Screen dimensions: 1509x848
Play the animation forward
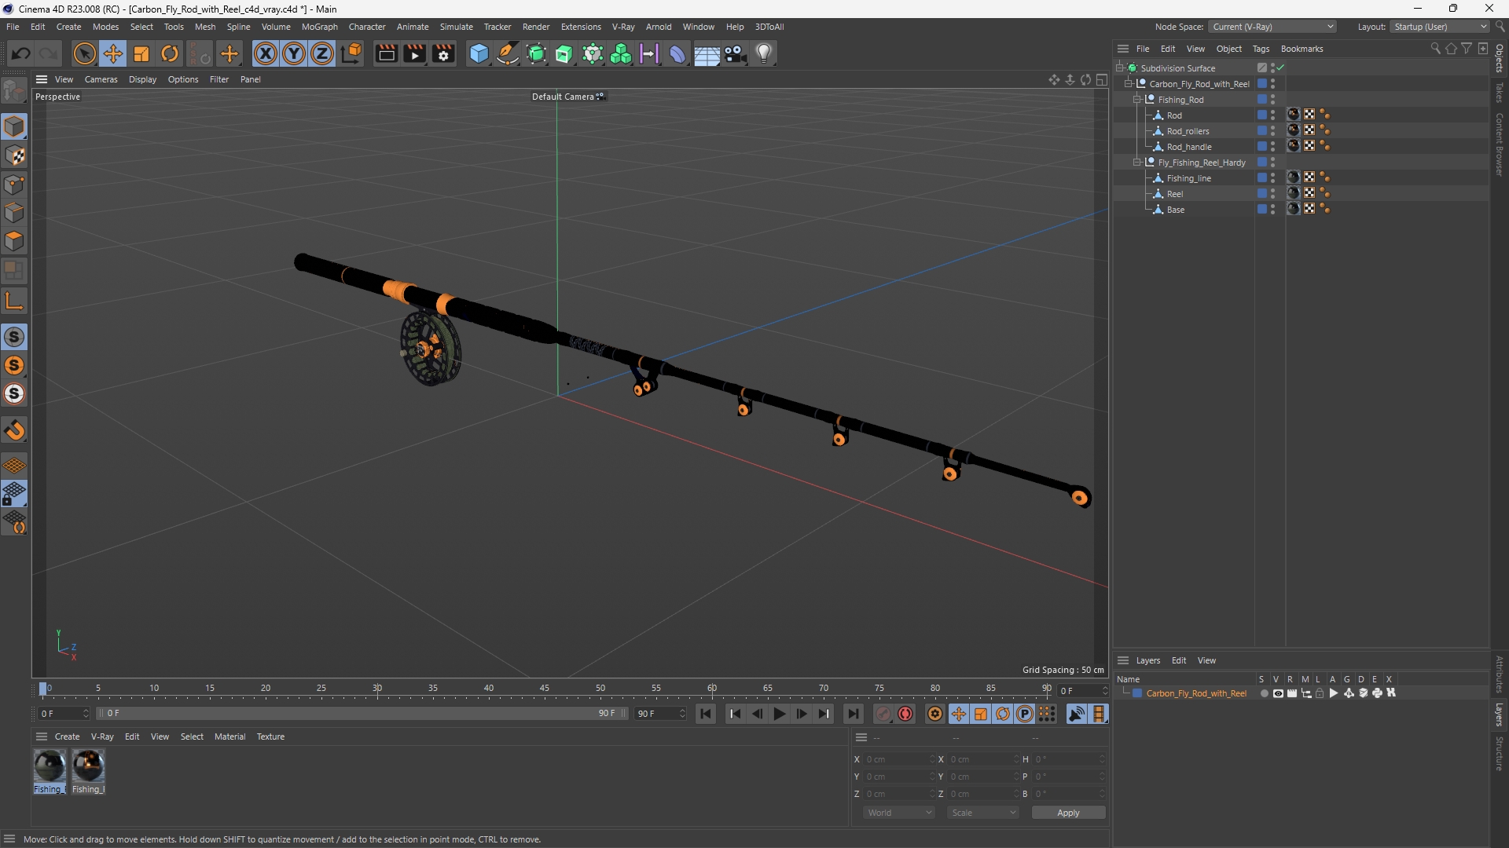(x=780, y=714)
